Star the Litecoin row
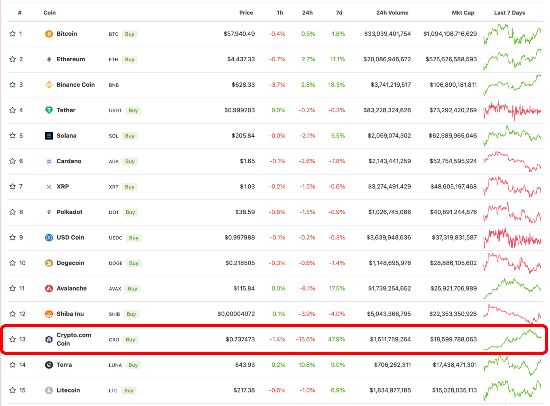 (x=12, y=390)
